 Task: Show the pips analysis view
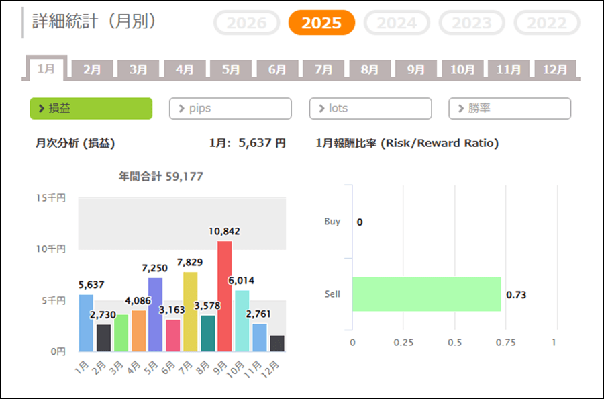[230, 108]
